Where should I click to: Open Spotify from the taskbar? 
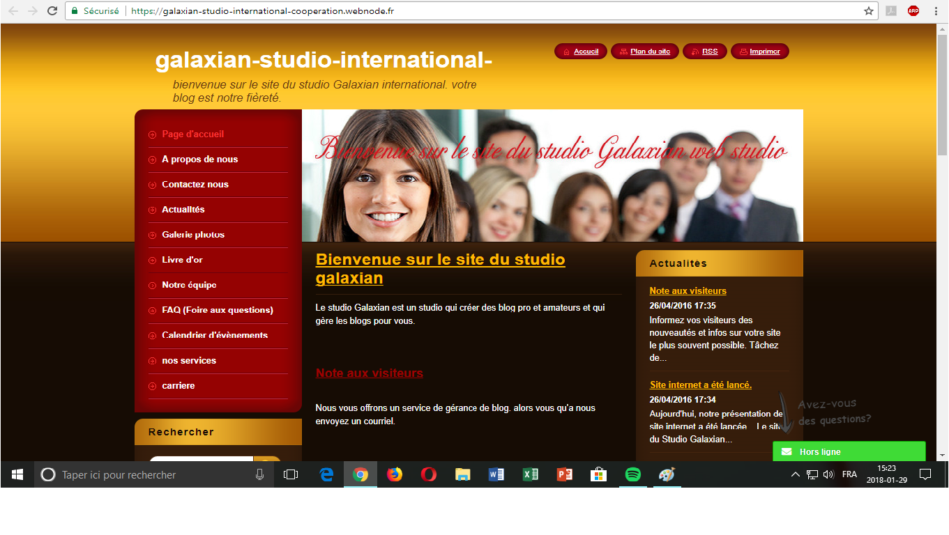tap(633, 474)
